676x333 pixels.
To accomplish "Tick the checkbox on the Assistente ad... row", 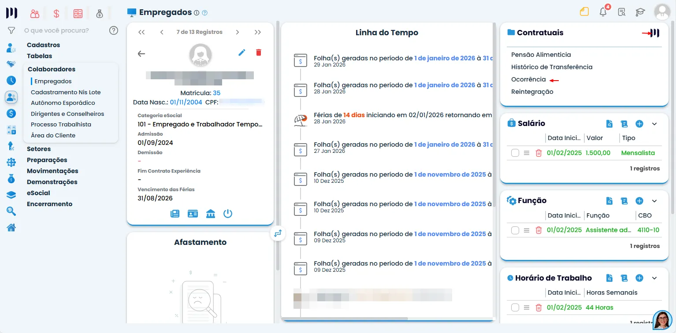I will click(x=515, y=230).
